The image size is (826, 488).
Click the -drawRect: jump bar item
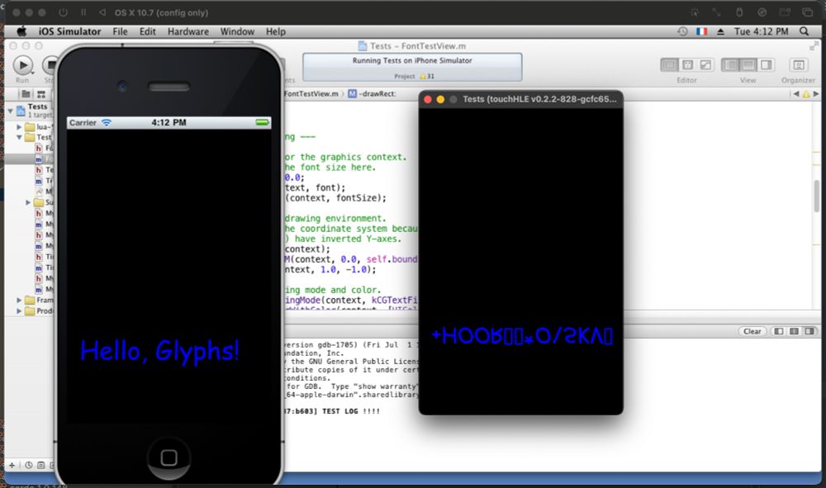click(x=372, y=93)
